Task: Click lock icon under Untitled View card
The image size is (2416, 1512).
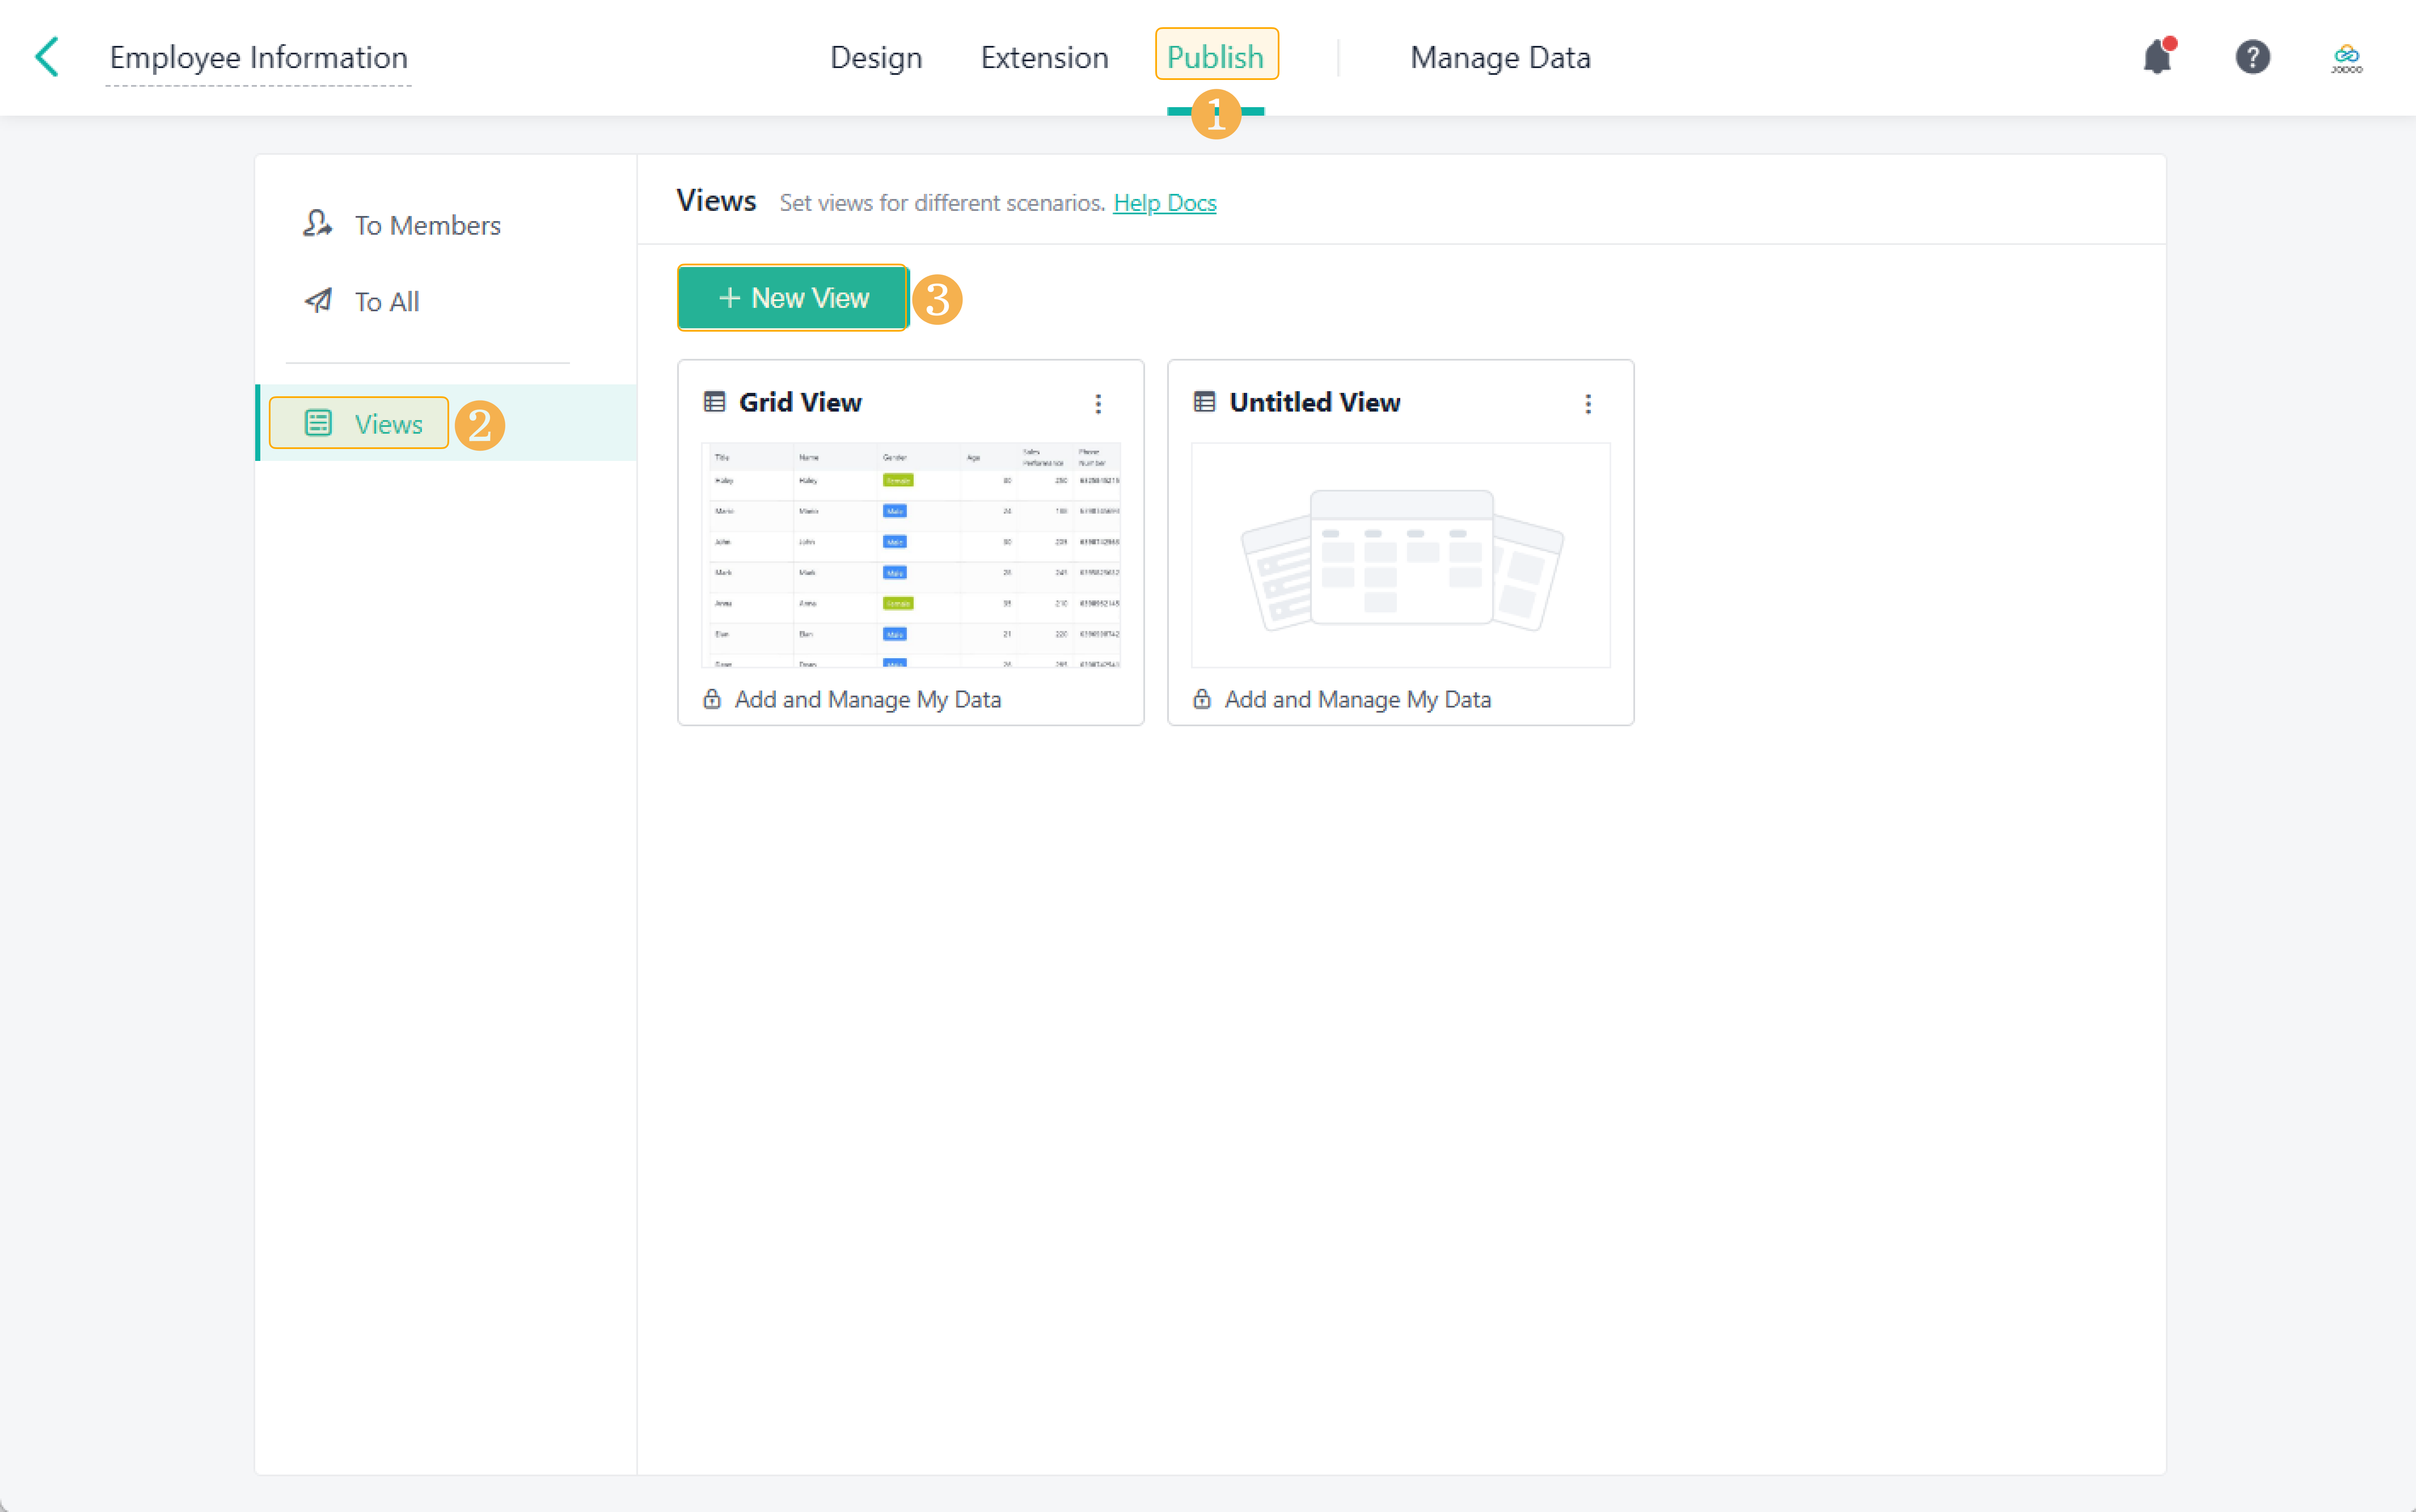Action: coord(1202,699)
